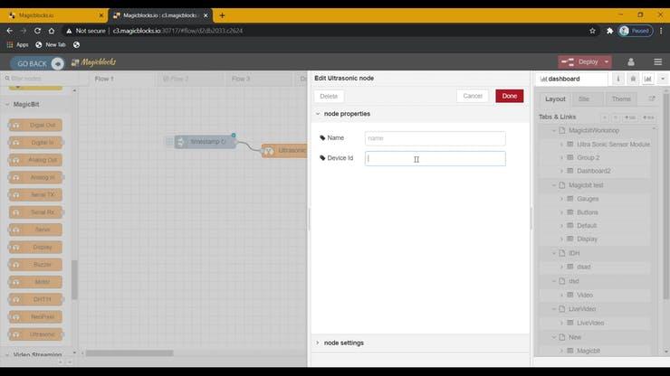Screen dimensions: 670x376
Task: Click the GO BACK arrow button
Action: click(38, 62)
